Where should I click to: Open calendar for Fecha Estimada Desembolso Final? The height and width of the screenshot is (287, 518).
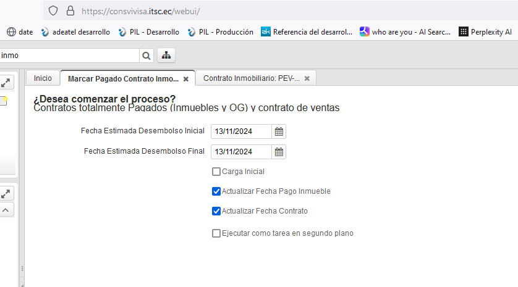pyautogui.click(x=279, y=152)
